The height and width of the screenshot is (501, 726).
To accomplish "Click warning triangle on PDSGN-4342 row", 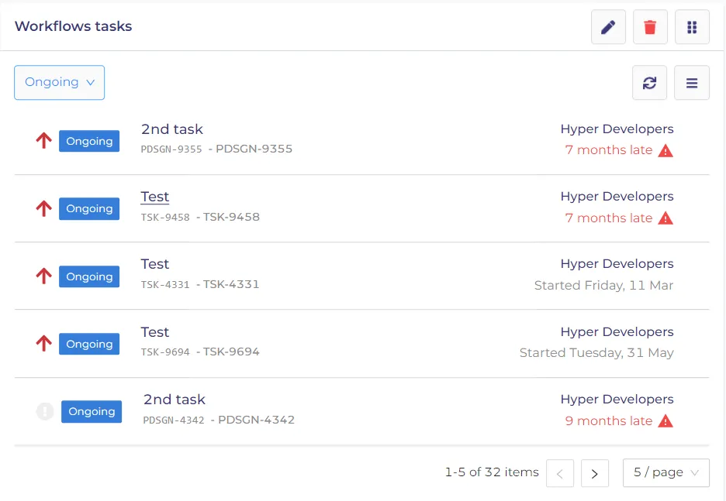I will click(665, 421).
